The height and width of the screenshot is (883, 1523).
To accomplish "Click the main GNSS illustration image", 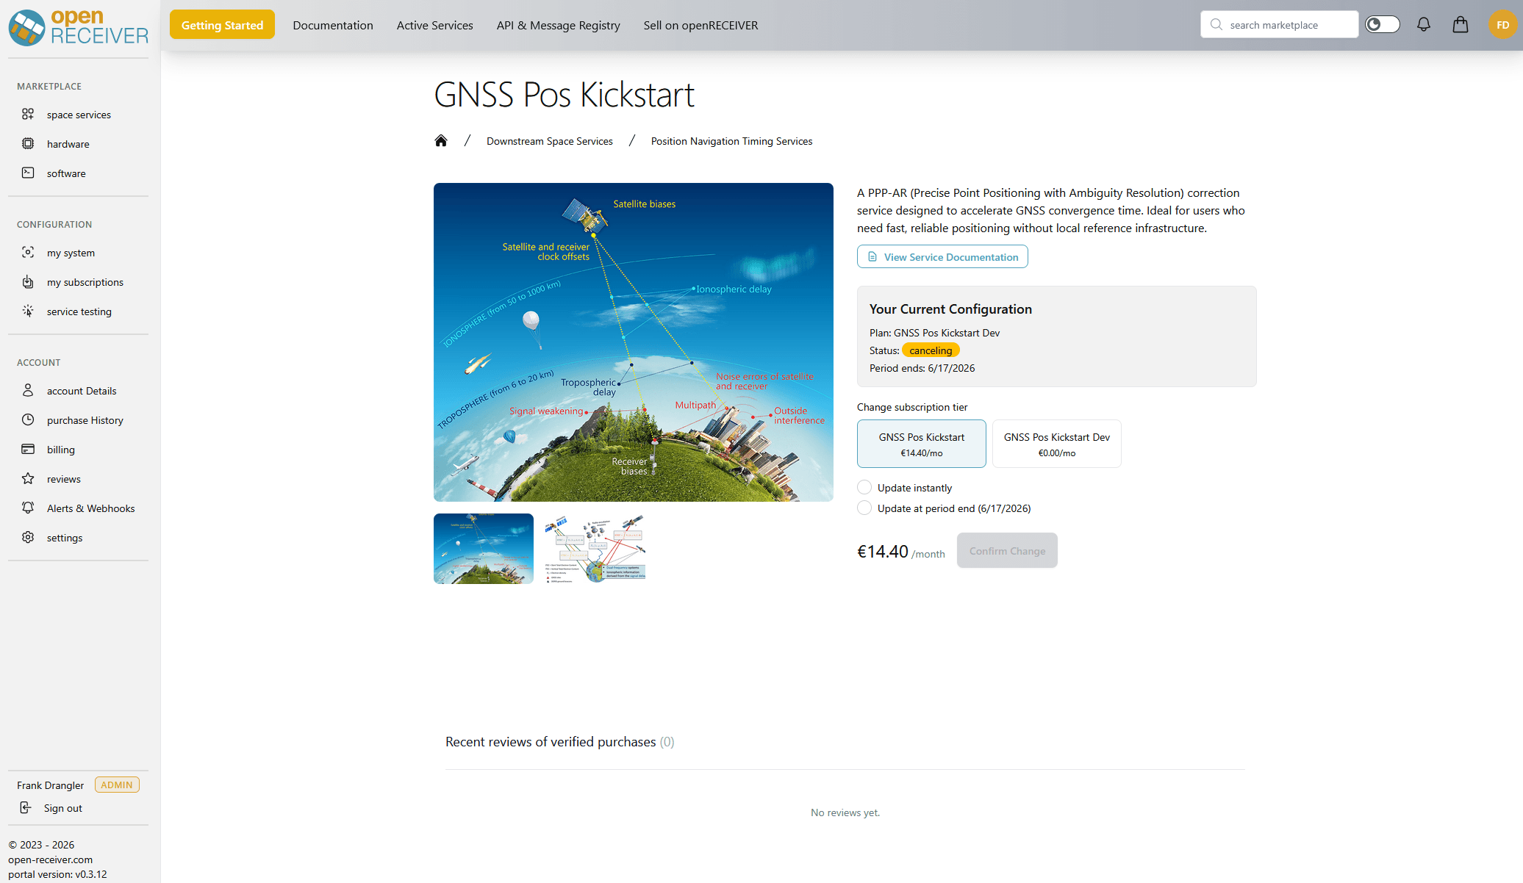I will coord(634,342).
